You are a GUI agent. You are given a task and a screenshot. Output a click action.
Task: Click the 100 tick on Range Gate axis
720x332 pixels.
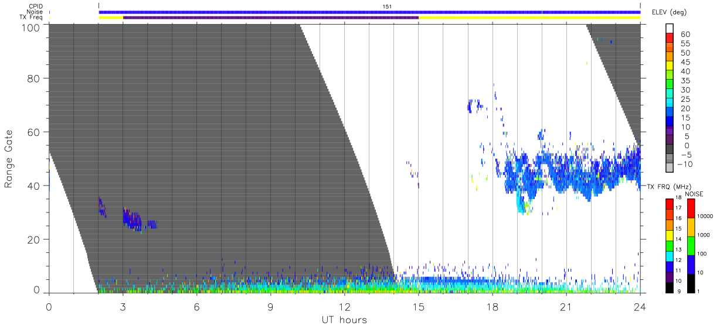coord(30,27)
